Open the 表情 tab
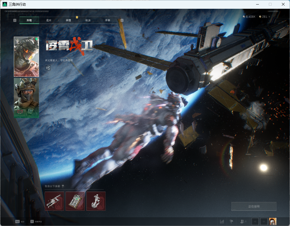The image size is (290, 226). point(68,20)
